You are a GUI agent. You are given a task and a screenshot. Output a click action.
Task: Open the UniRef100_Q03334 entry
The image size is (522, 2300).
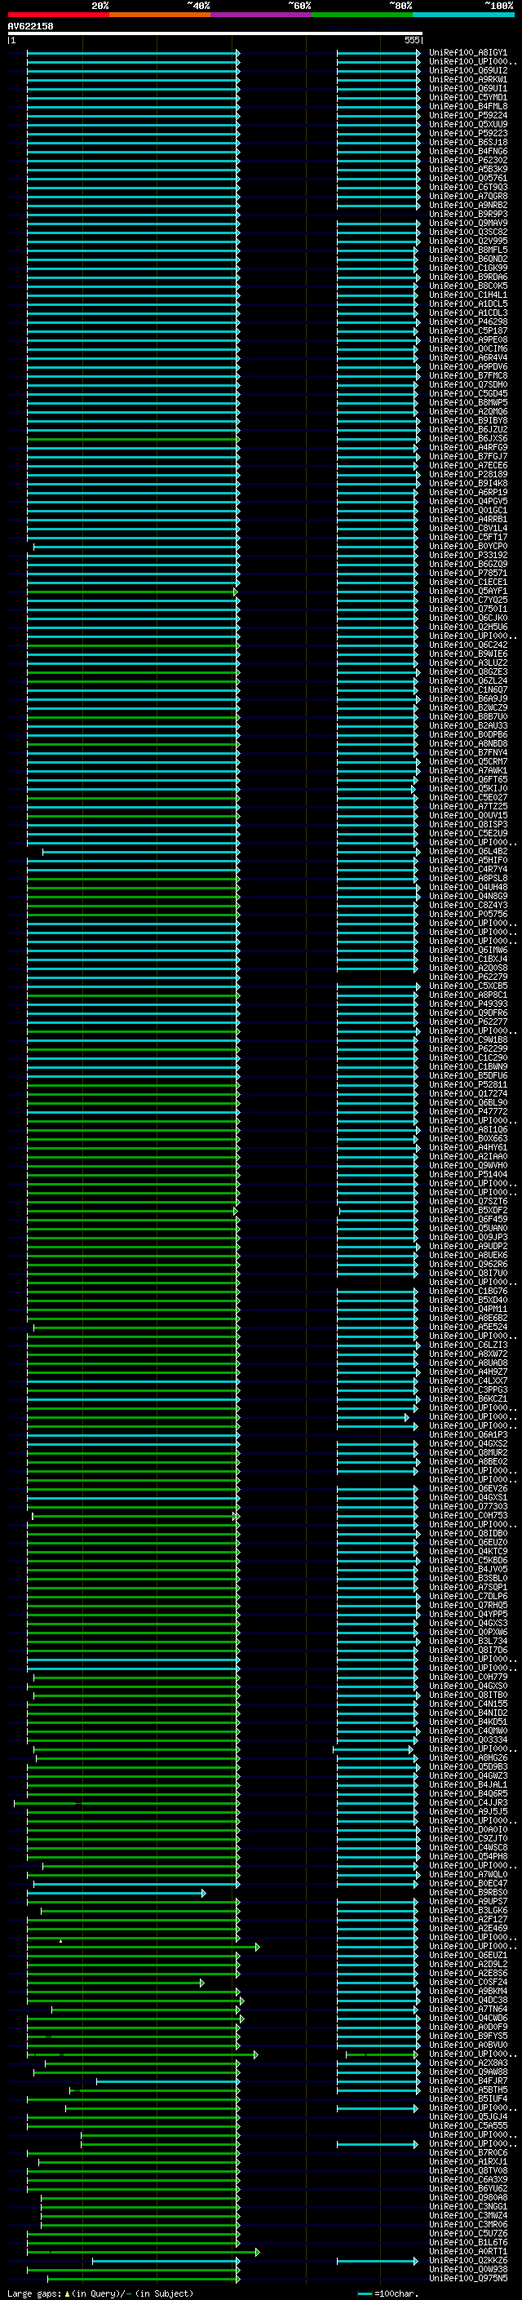click(x=467, y=1740)
